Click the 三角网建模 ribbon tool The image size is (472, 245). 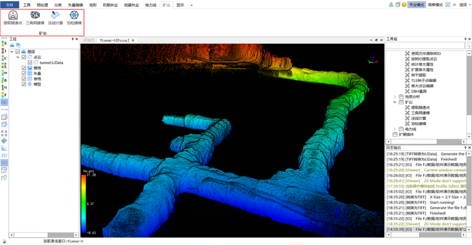click(x=35, y=18)
